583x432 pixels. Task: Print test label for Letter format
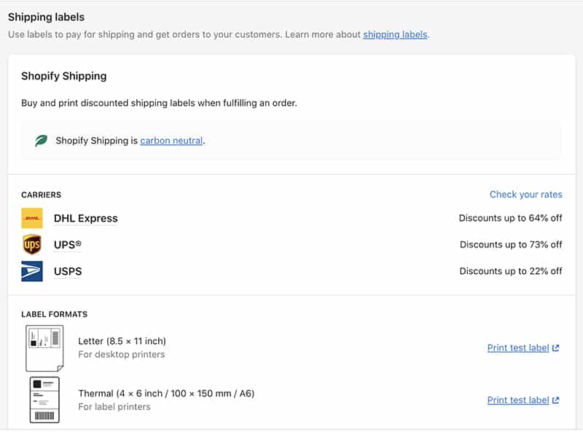click(518, 348)
